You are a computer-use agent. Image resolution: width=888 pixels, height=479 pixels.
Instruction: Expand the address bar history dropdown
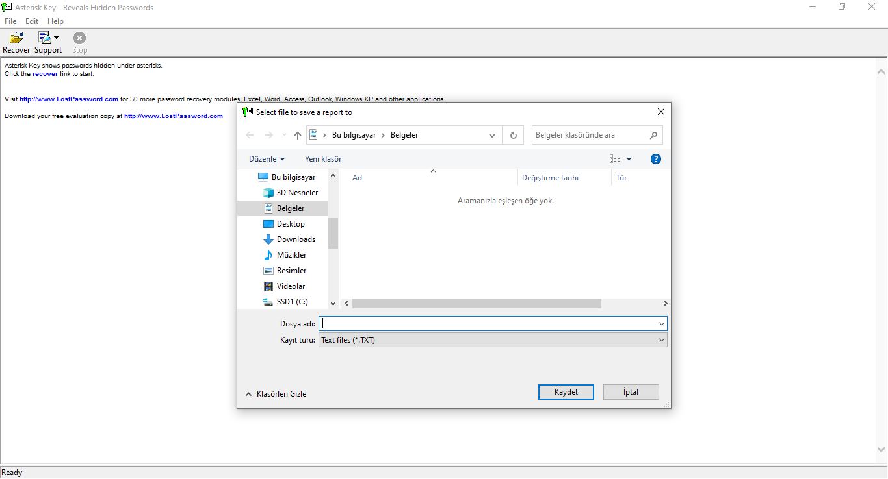pos(492,135)
